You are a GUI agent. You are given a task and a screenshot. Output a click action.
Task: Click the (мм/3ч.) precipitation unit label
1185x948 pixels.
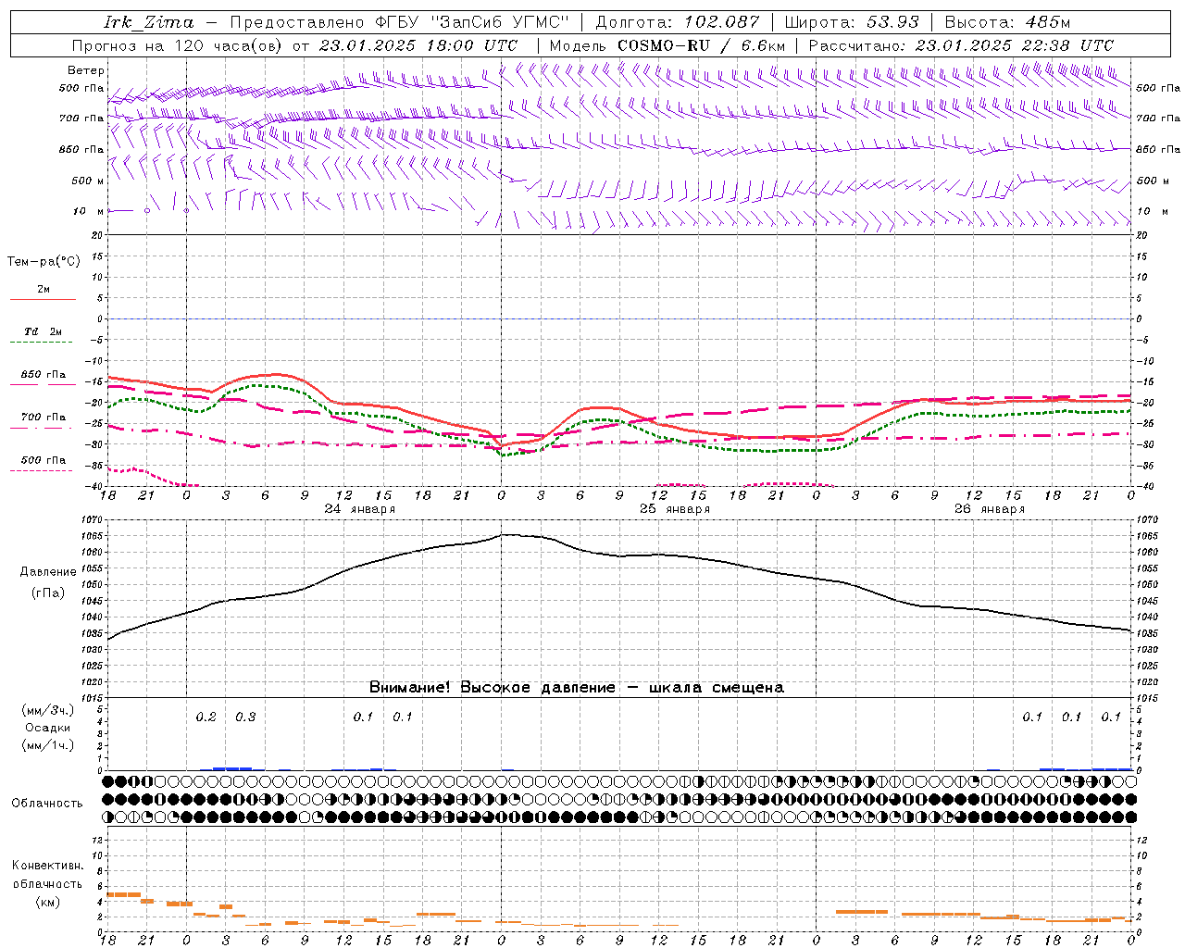[x=48, y=710]
